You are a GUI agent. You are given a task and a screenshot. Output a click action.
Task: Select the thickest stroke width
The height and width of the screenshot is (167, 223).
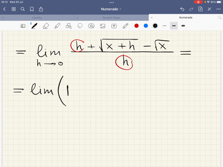point(183,26)
